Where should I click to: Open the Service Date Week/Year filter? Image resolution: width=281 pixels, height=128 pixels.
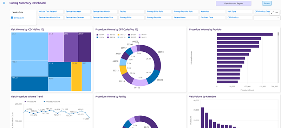(x=104, y=18)
